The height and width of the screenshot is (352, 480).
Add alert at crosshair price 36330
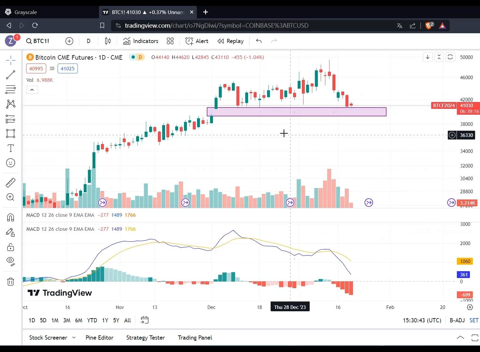pyautogui.click(x=452, y=135)
